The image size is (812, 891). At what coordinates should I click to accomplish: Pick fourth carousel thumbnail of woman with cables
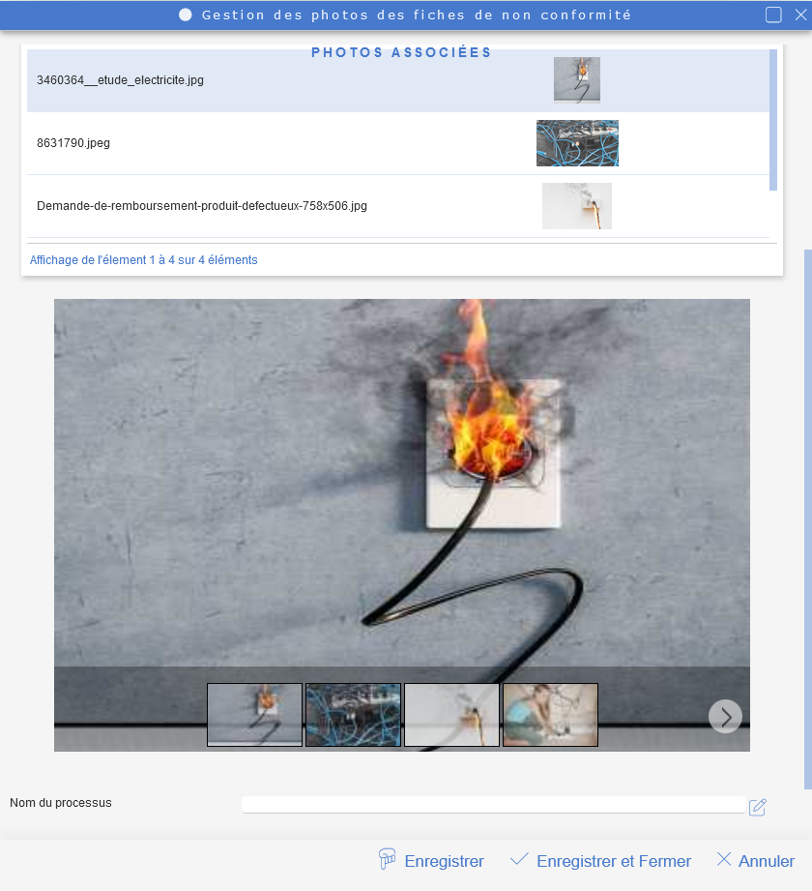[x=550, y=715]
